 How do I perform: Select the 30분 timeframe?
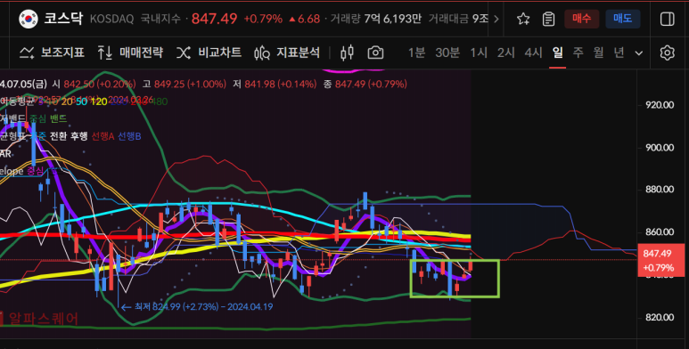(447, 53)
